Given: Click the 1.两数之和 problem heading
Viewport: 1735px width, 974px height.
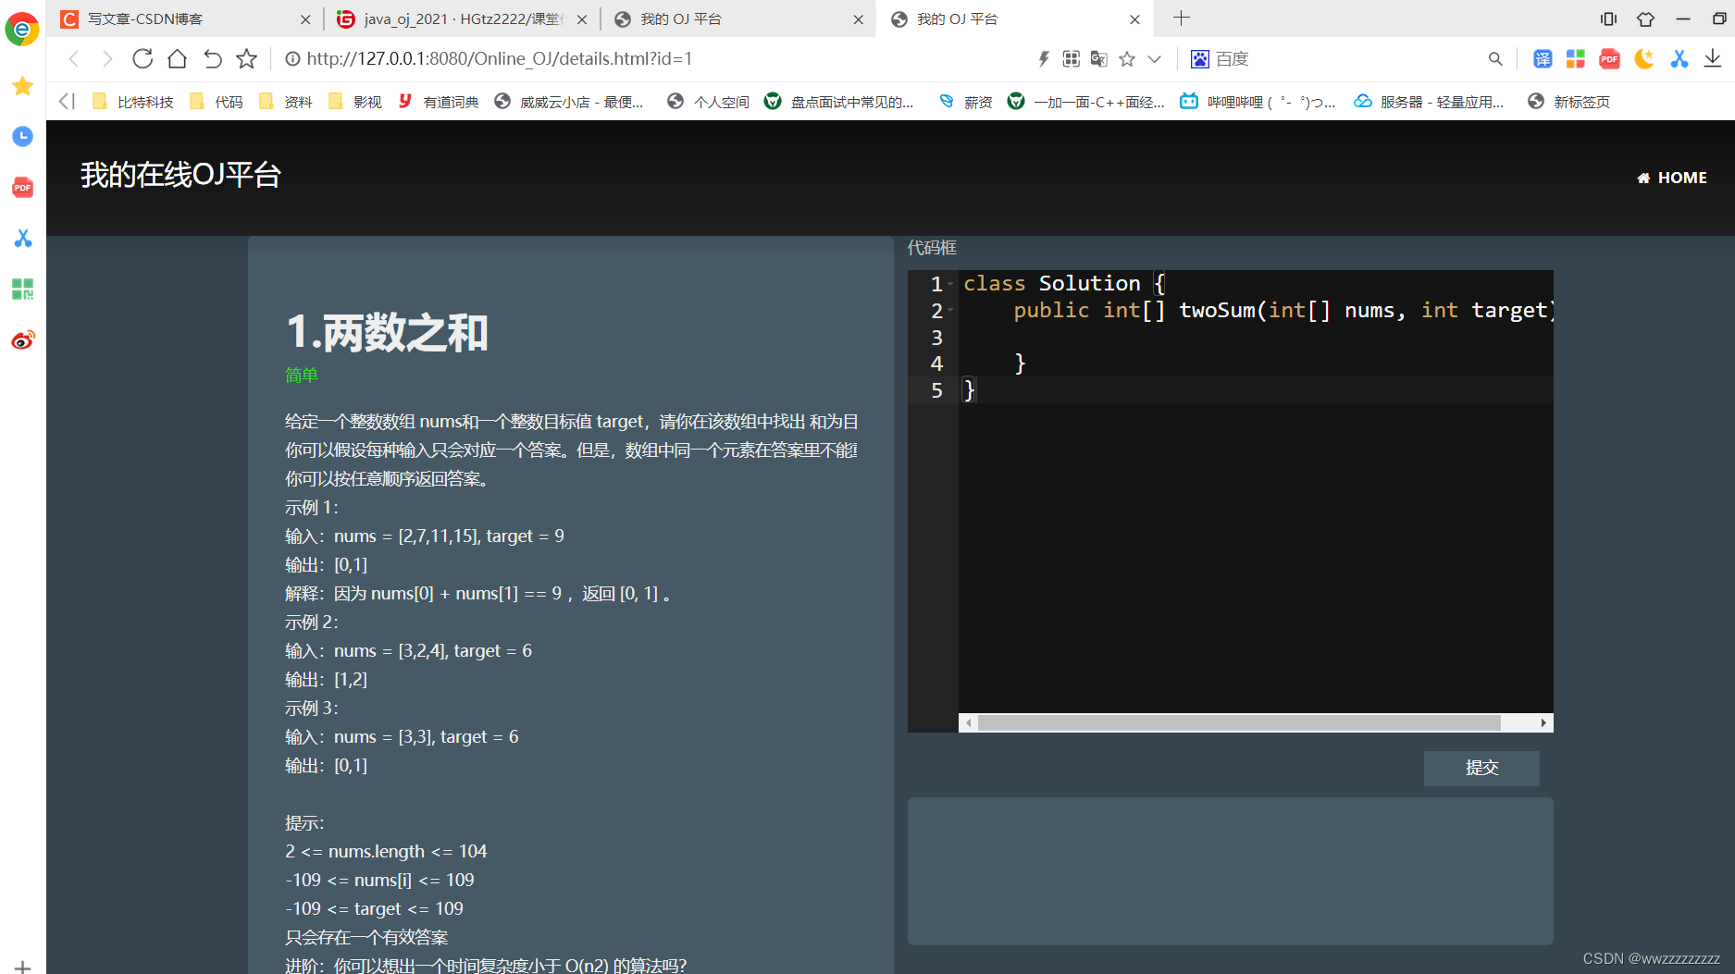Looking at the screenshot, I should pos(387,332).
